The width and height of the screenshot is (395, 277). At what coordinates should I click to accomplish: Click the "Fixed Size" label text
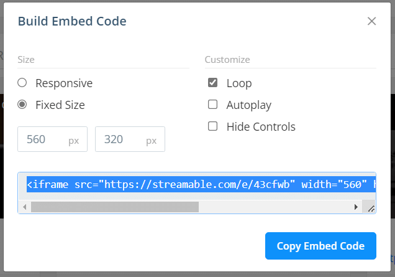[60, 105]
